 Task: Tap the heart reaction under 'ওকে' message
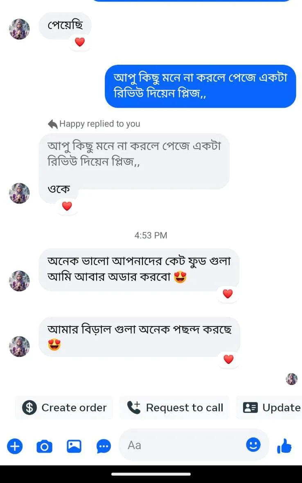coord(67,206)
